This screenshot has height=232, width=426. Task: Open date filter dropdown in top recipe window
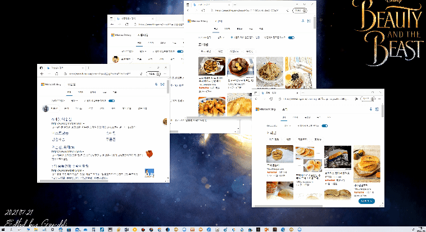click(221, 38)
